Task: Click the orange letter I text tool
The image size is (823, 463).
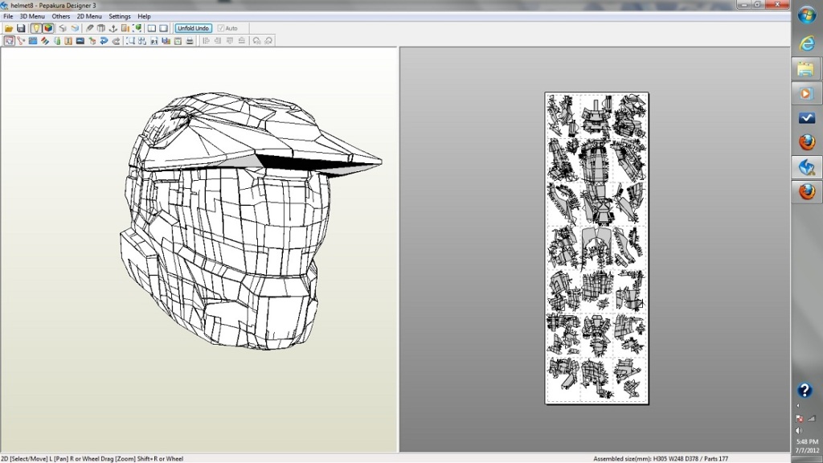Action: [x=68, y=40]
